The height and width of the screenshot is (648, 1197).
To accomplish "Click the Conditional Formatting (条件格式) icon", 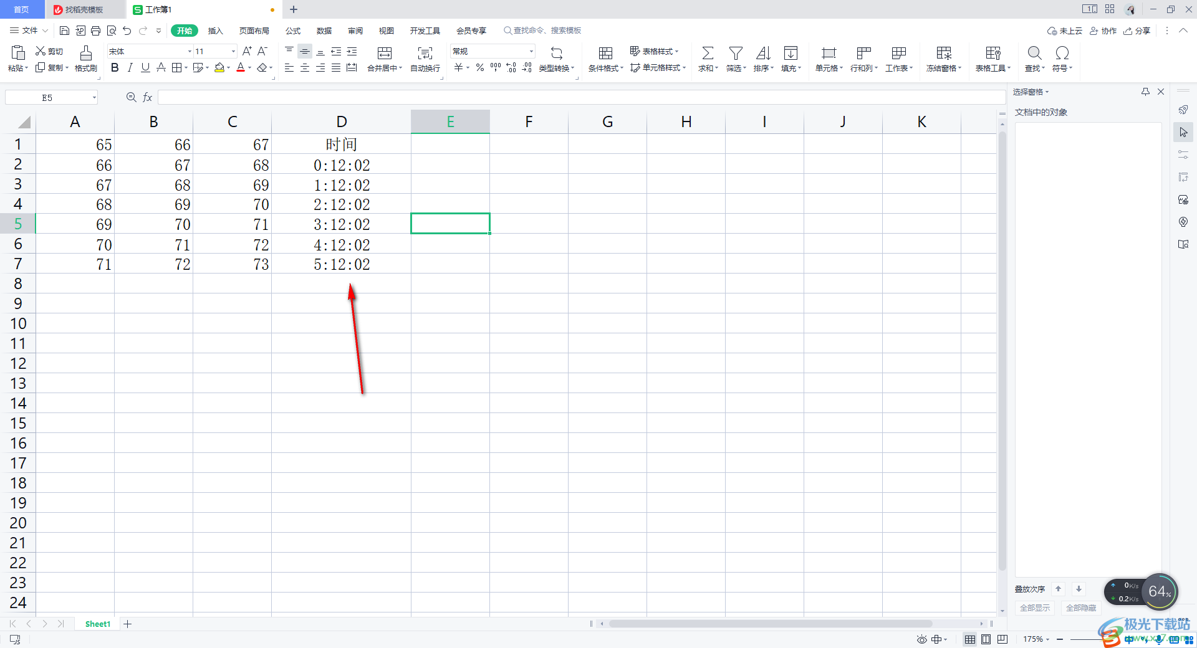I will (x=605, y=53).
